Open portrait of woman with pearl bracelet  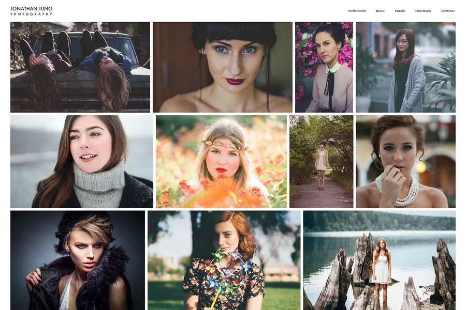pos(405,161)
